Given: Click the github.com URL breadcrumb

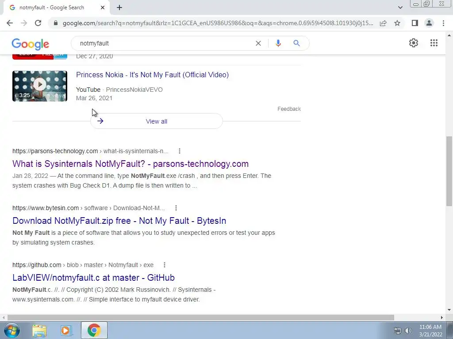Looking at the screenshot, I should click(83, 265).
